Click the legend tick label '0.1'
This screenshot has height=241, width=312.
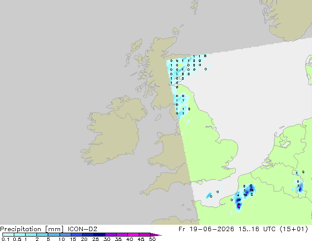click(x=5, y=239)
